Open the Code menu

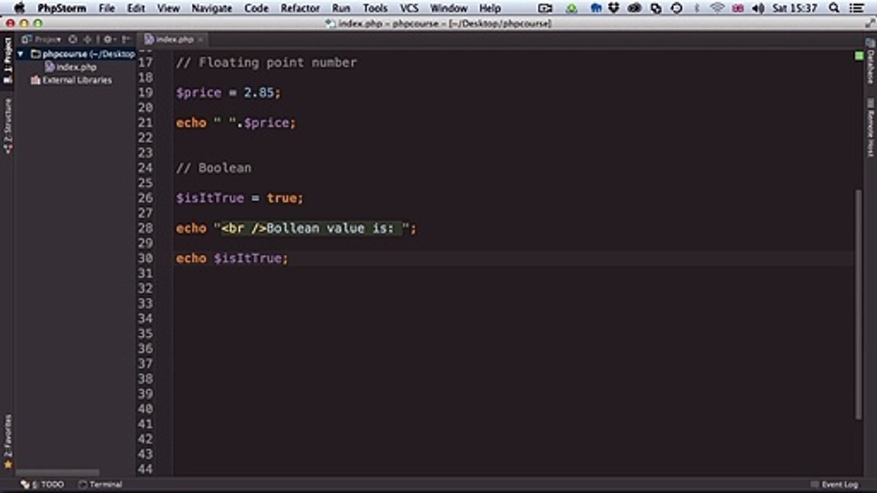point(256,8)
